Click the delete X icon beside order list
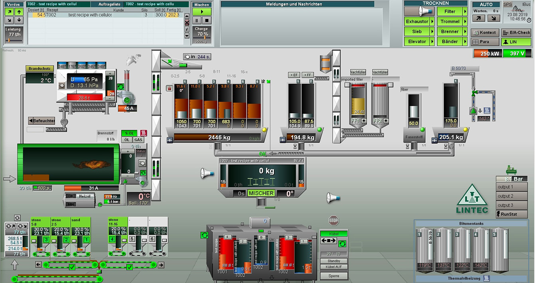The width and height of the screenshot is (535, 283). 187,22
